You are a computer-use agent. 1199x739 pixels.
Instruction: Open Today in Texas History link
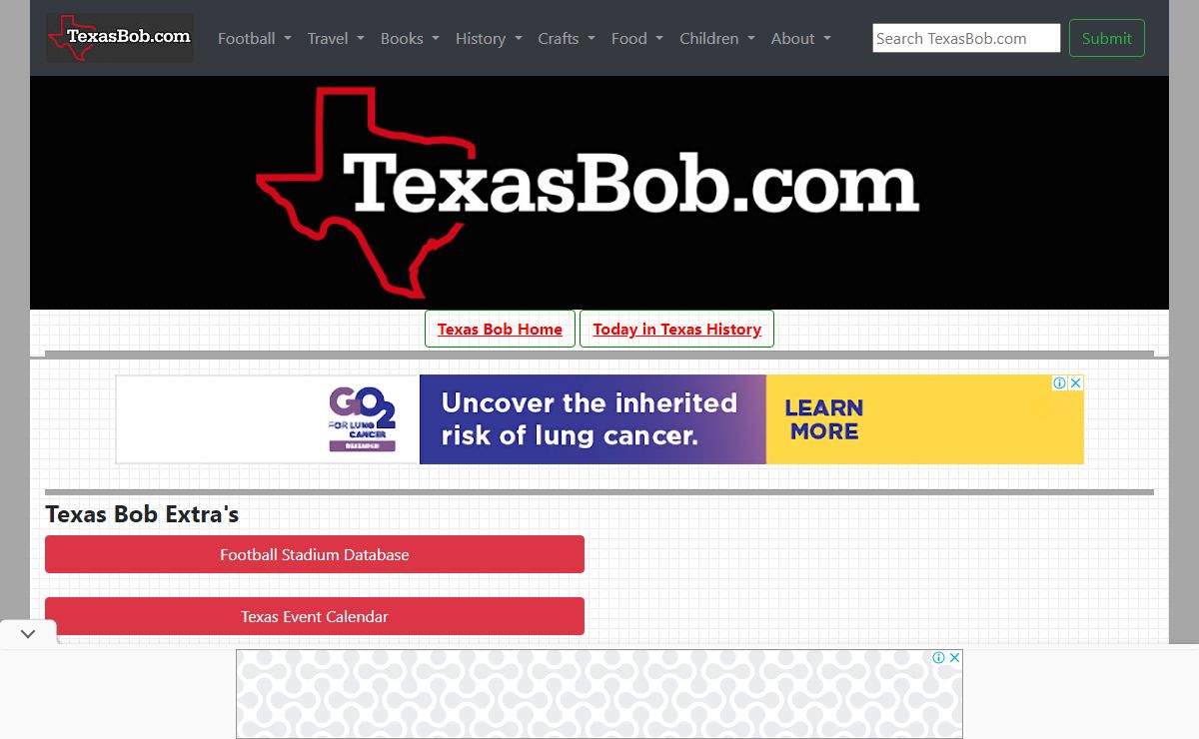pos(676,329)
